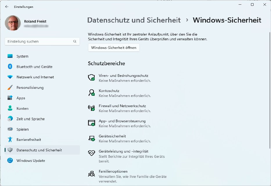
Task: Click the App- und Browsersteuerung window icon
Action: pos(91,123)
